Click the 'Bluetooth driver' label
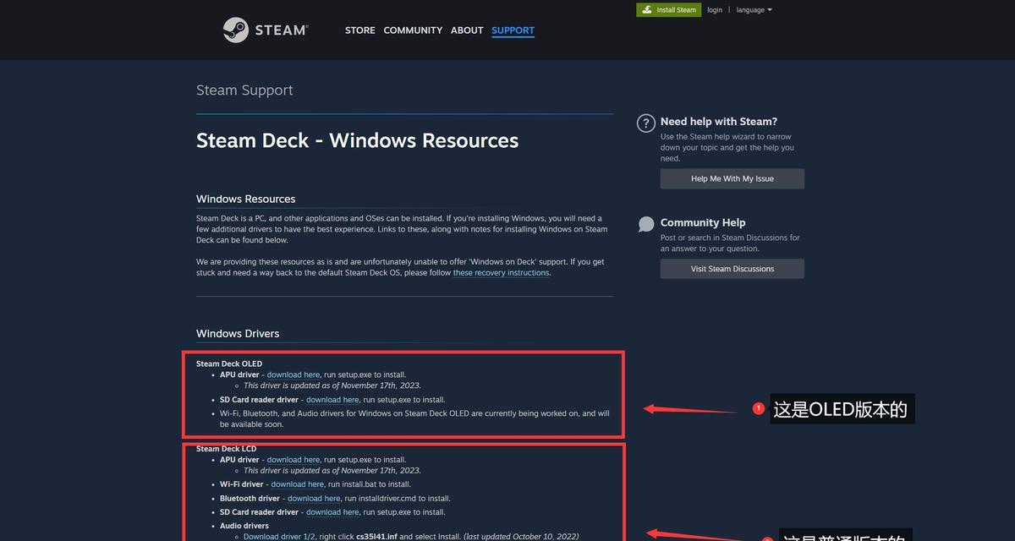1015x541 pixels. pos(250,499)
